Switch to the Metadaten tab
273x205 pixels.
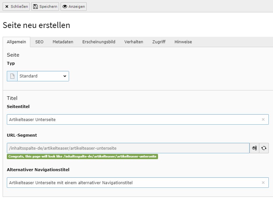(63, 42)
